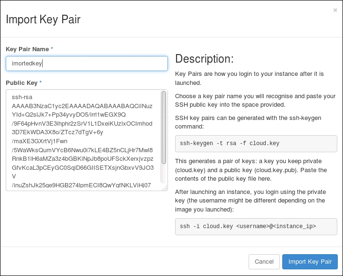
Task: Close the Import Key Pair dialog
Action: (335, 10)
